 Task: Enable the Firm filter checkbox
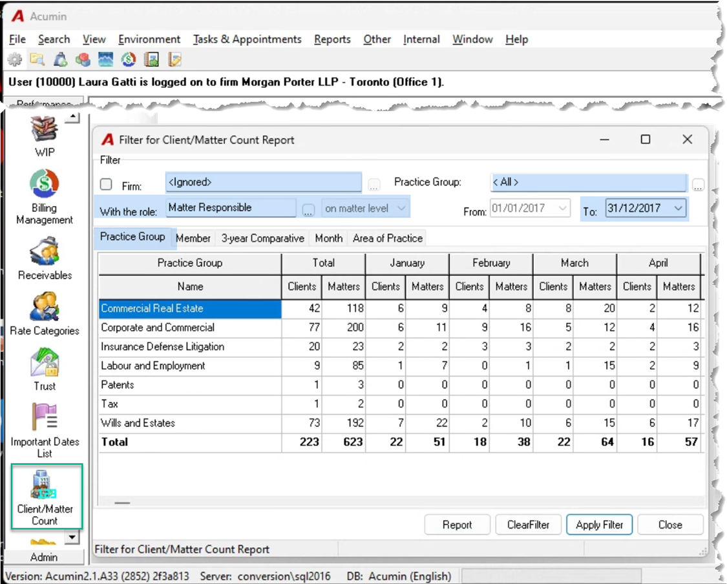pos(106,185)
